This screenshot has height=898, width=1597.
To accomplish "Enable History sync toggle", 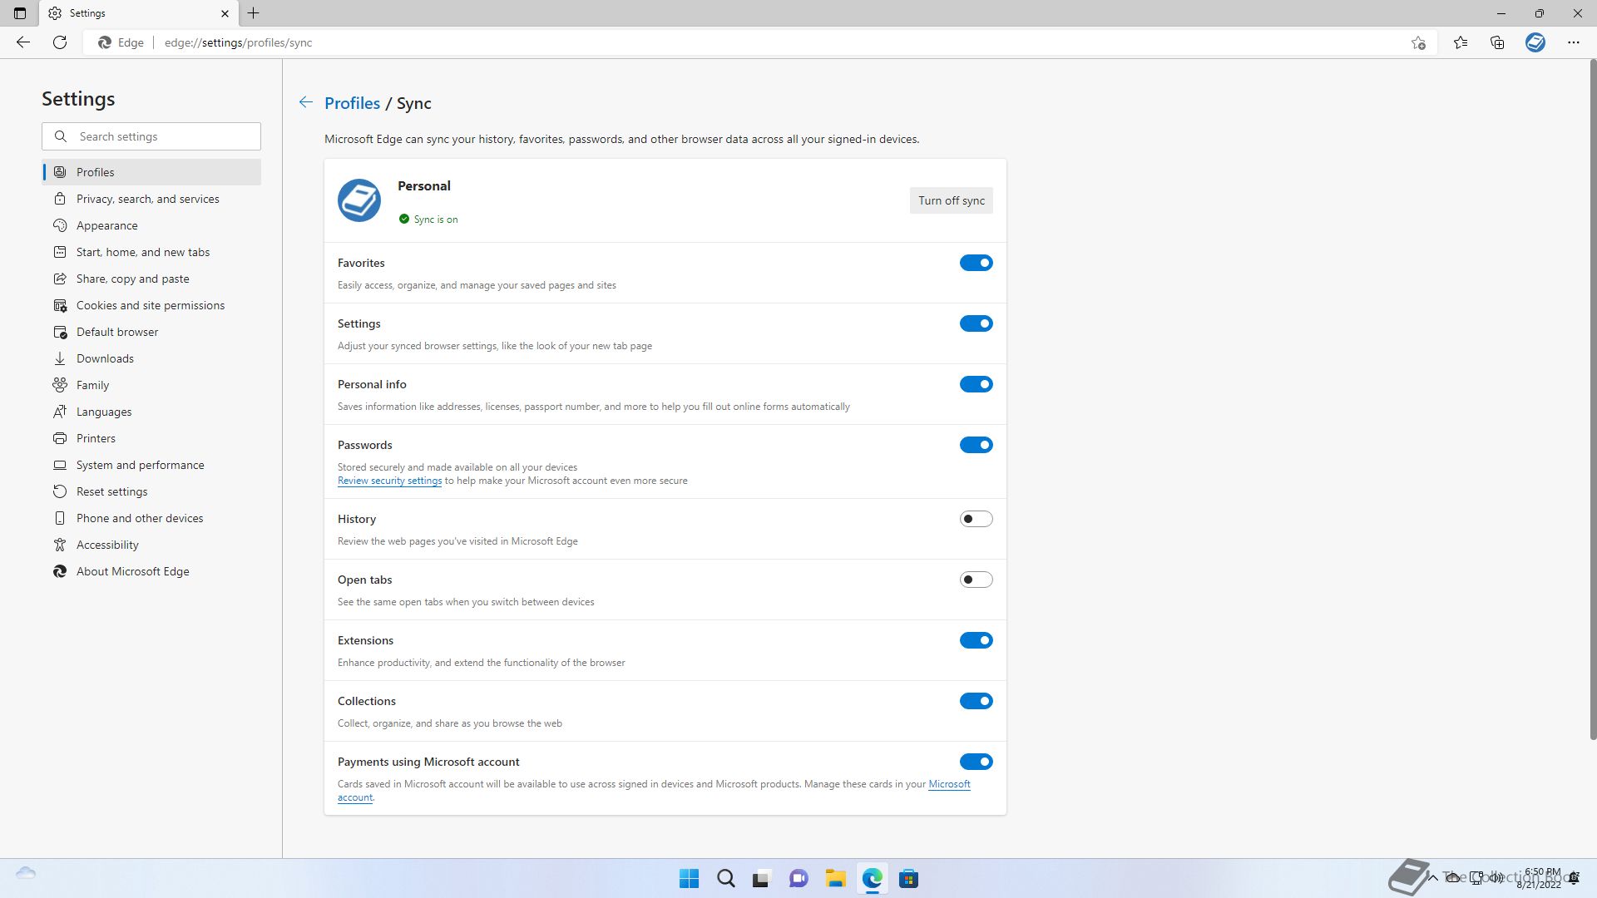I will tap(976, 519).
